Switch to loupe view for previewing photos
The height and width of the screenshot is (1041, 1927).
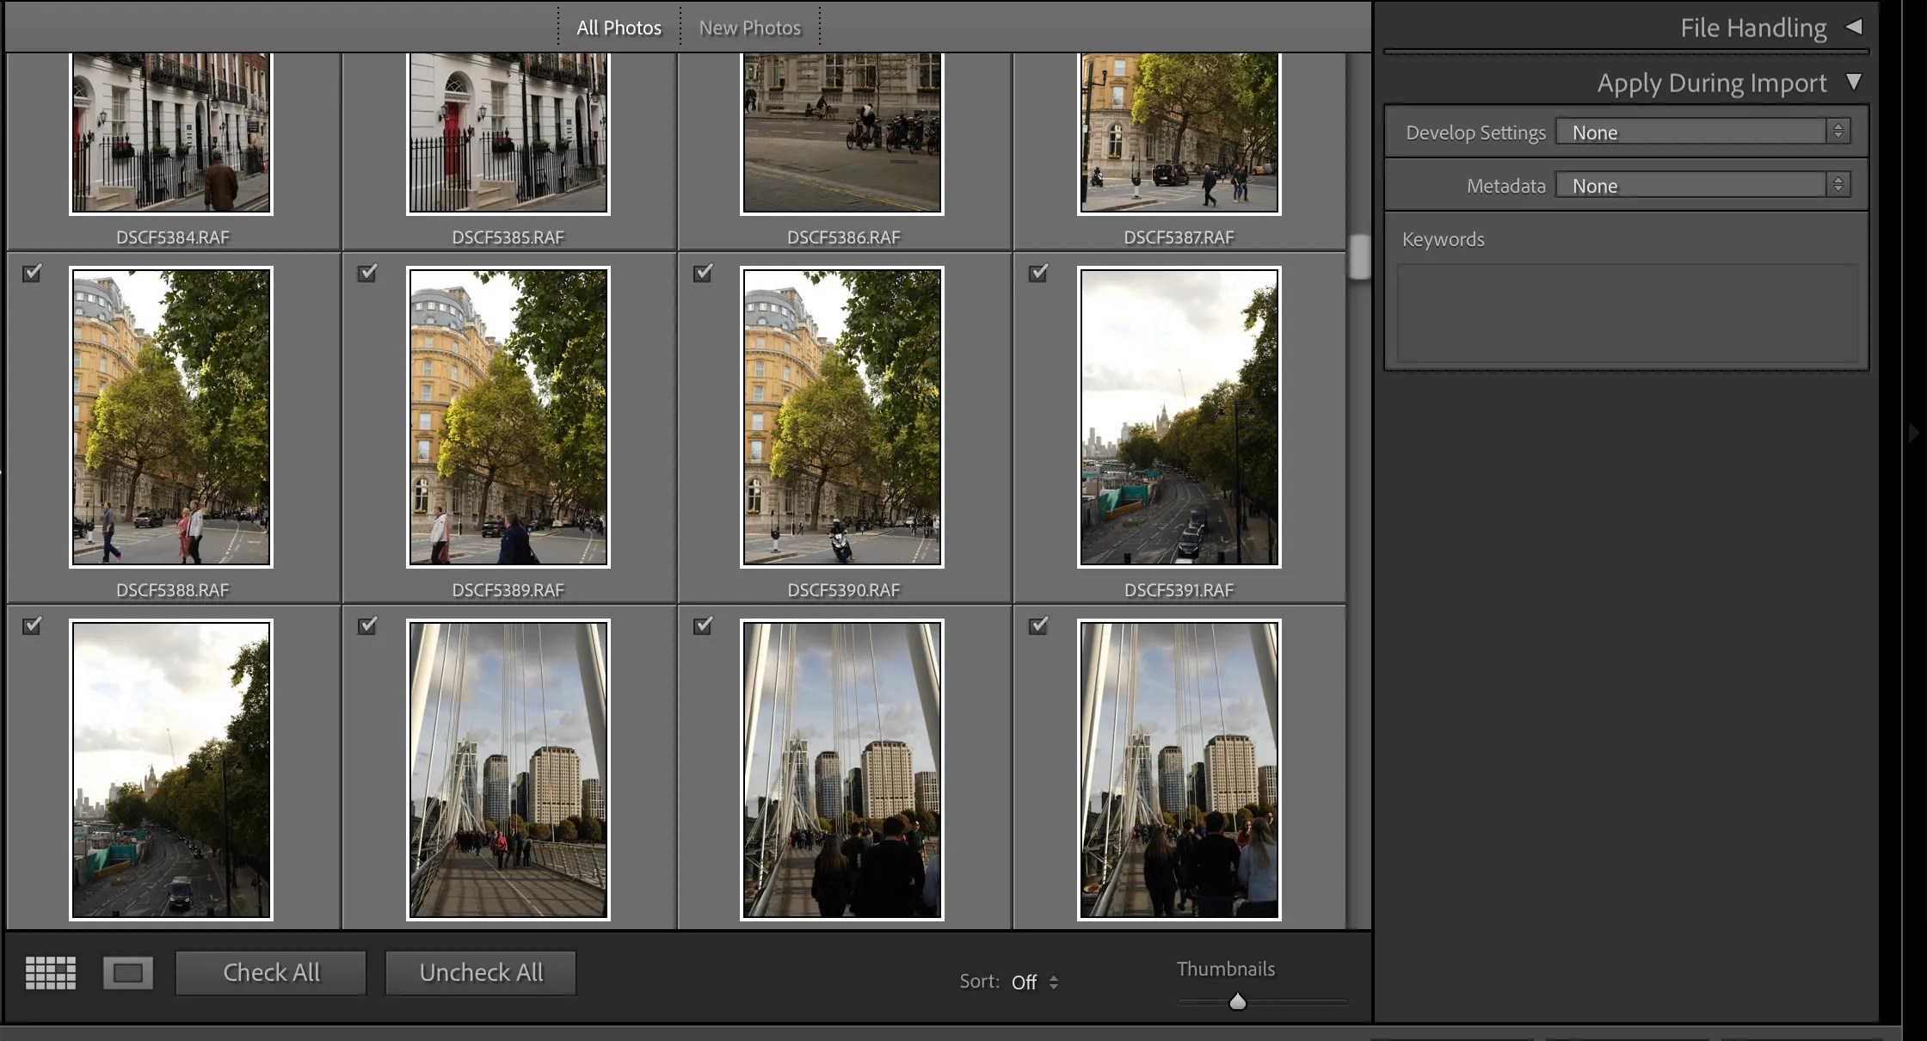coord(128,973)
